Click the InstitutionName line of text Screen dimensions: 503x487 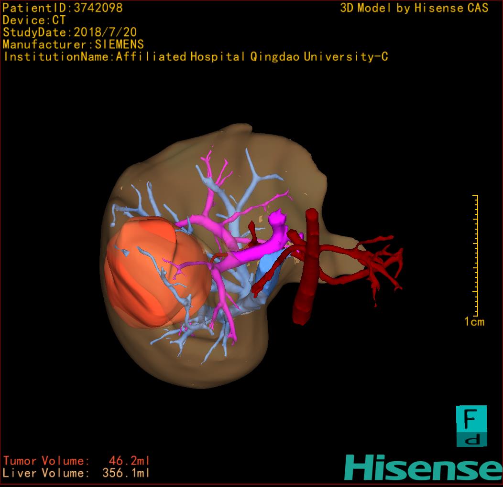196,57
